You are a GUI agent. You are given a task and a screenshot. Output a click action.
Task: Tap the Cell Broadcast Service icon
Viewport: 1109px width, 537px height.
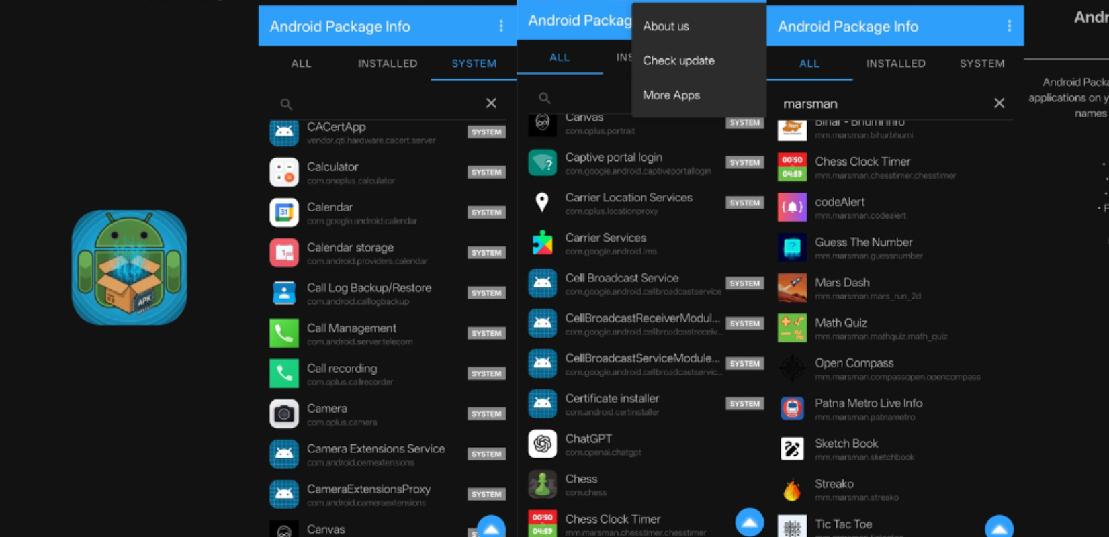(543, 283)
